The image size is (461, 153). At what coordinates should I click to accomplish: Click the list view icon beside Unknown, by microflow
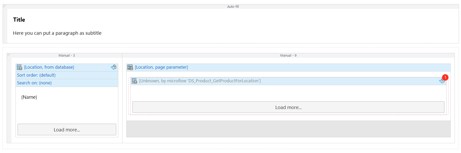tap(134, 81)
